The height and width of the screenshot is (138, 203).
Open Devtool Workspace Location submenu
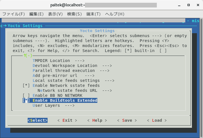click(72, 66)
